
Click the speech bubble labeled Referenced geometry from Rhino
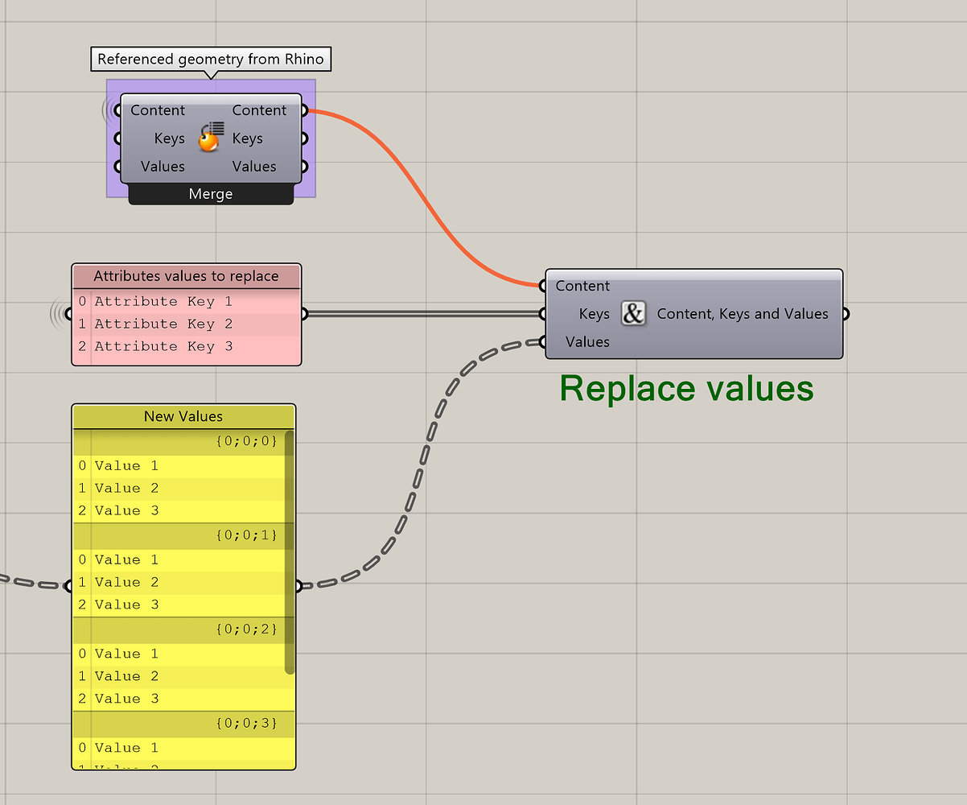211,59
